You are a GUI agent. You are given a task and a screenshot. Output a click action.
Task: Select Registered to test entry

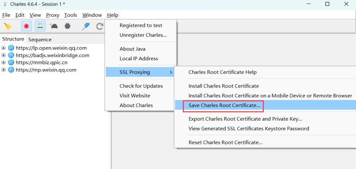pos(141,25)
